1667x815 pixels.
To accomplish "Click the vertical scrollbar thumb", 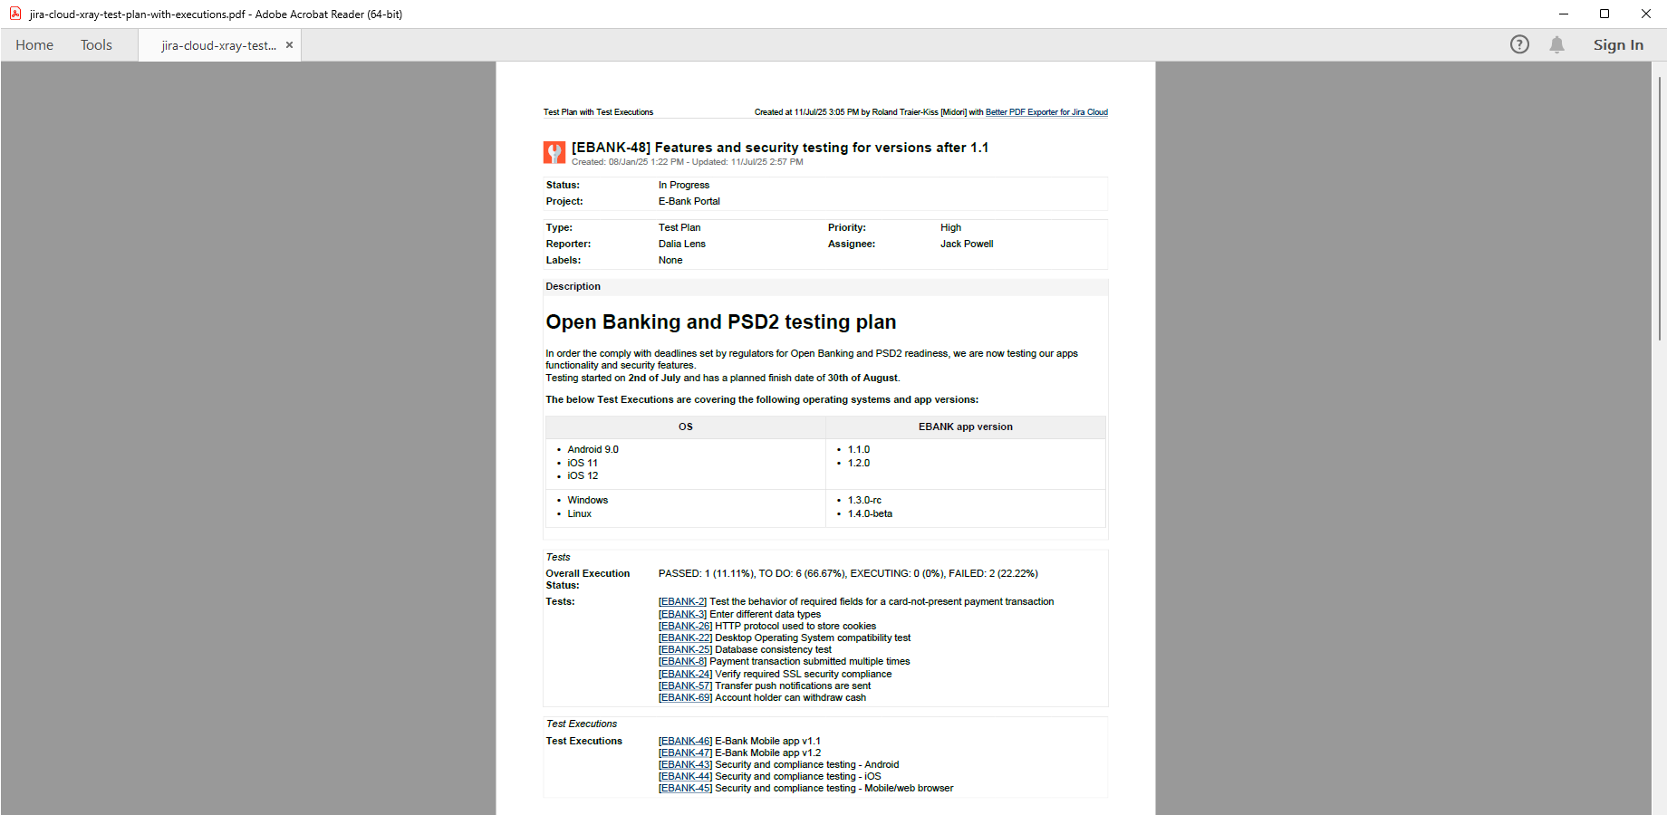I will click(1659, 208).
